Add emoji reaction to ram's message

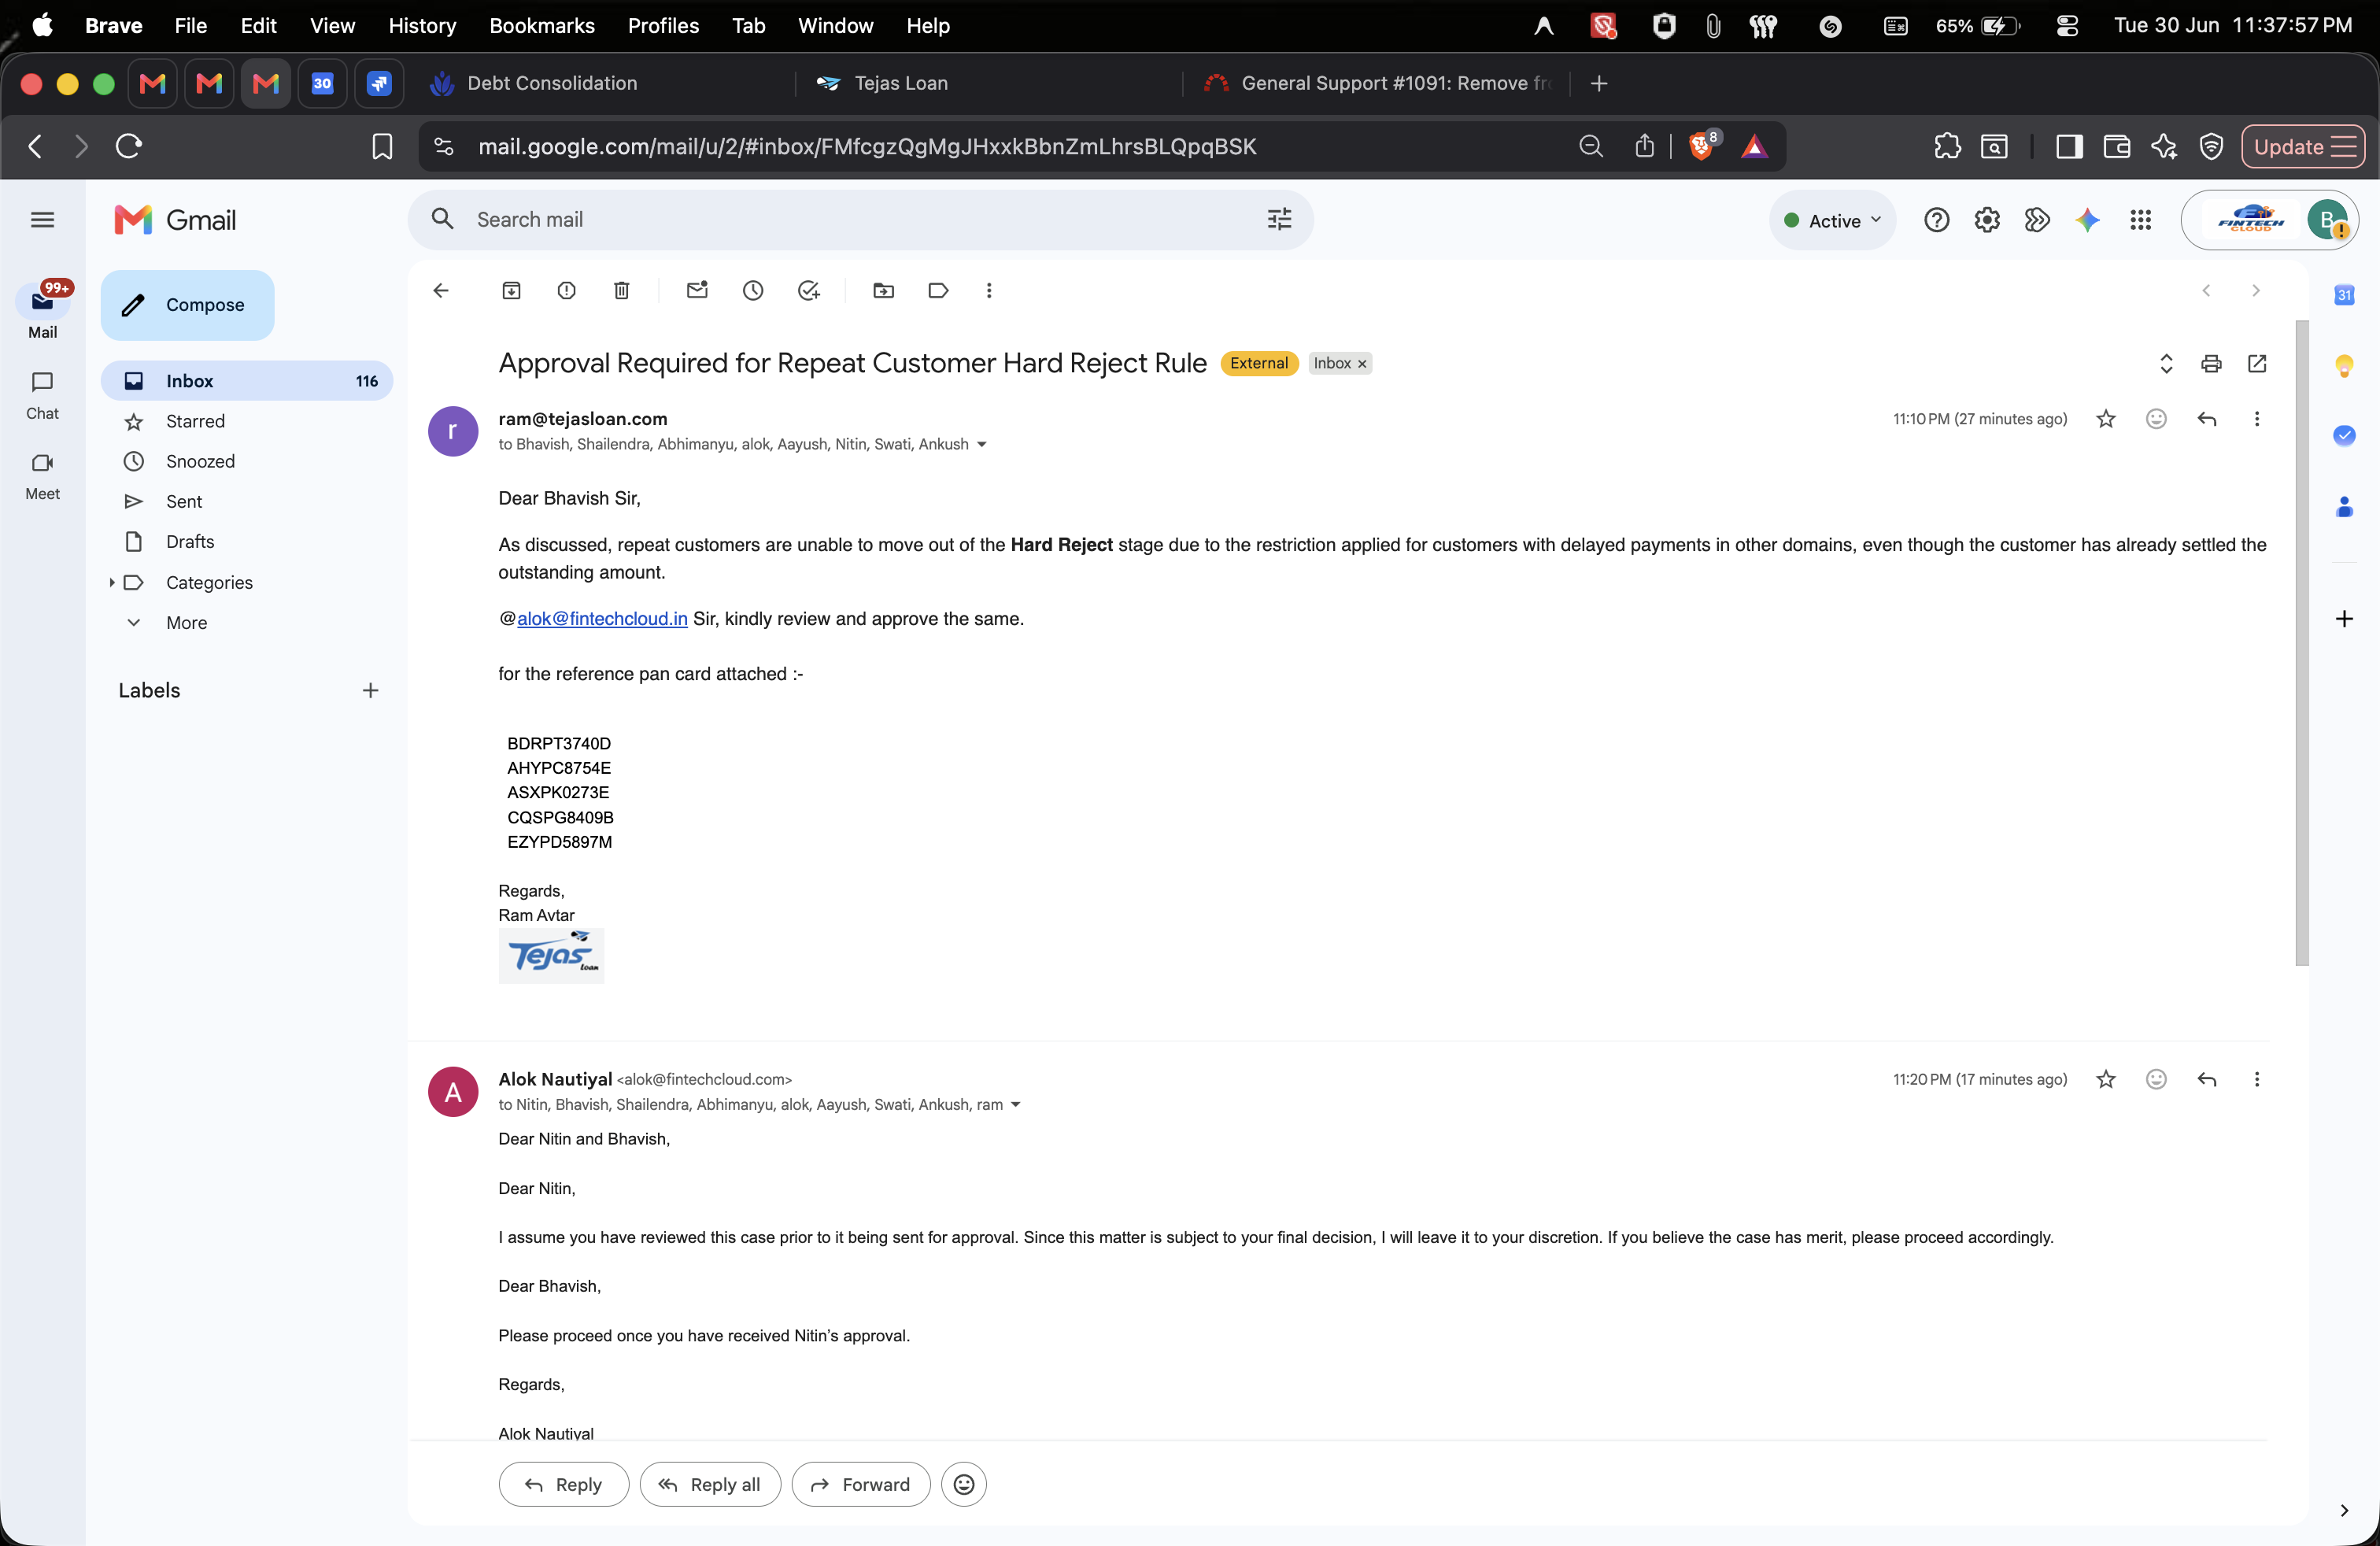[x=2156, y=419]
